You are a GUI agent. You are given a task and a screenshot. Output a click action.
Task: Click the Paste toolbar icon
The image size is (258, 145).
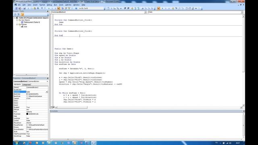pos(35,8)
